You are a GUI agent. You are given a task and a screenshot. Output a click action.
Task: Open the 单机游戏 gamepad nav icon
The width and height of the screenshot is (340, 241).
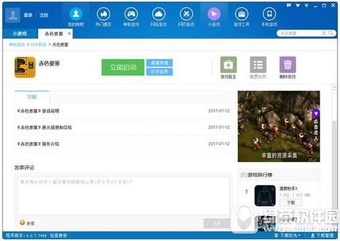131,14
